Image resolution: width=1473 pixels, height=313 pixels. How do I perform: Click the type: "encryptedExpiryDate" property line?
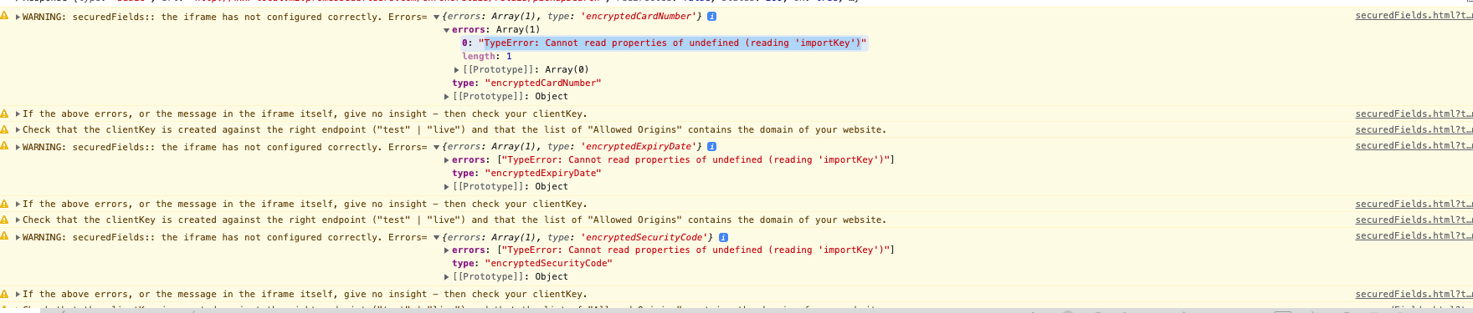click(526, 174)
